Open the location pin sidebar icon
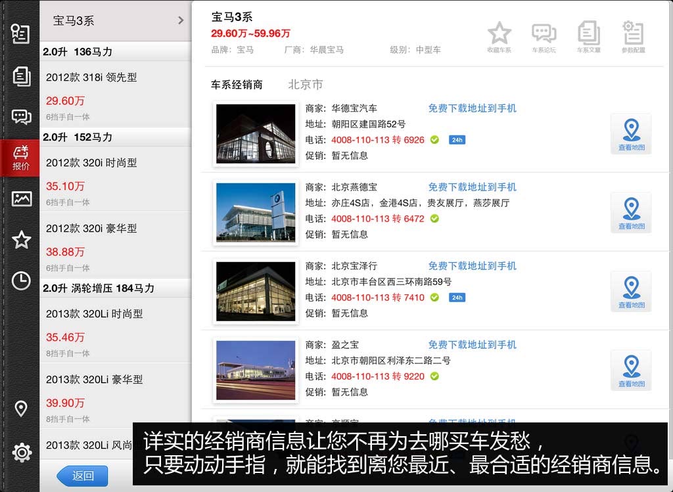 pos(21,409)
